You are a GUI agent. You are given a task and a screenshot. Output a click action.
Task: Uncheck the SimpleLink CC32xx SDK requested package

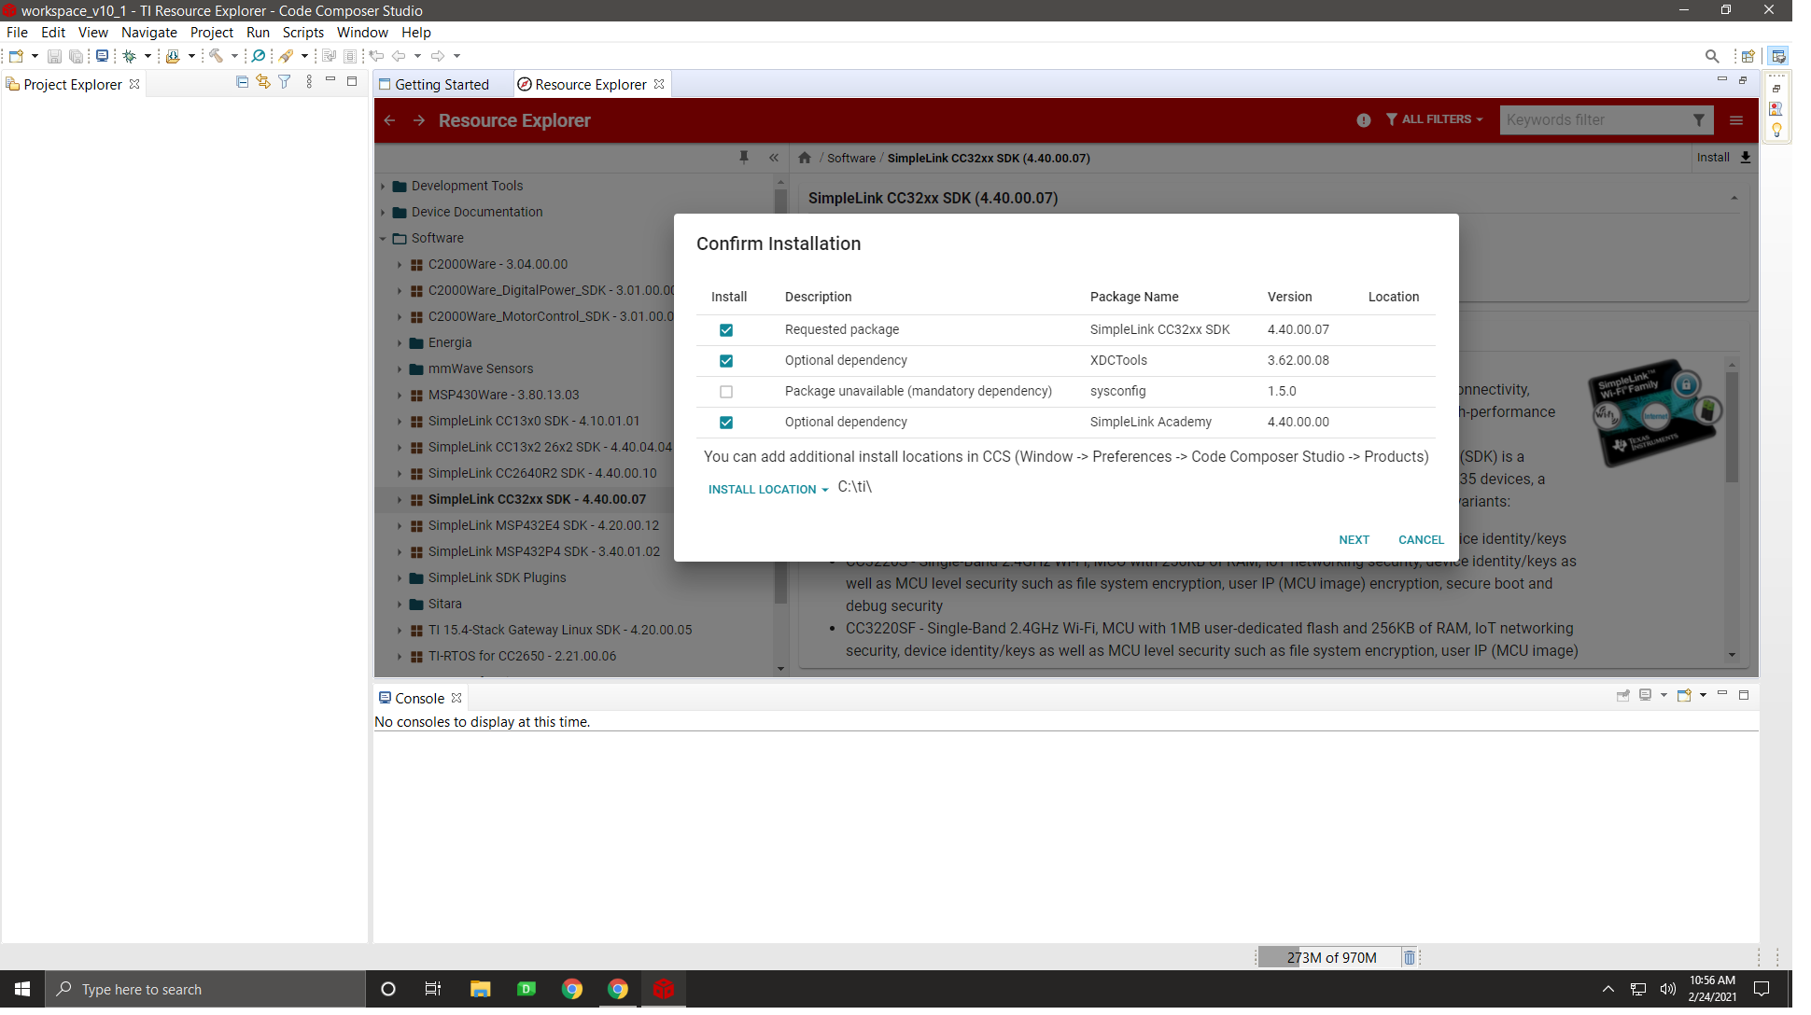(726, 330)
